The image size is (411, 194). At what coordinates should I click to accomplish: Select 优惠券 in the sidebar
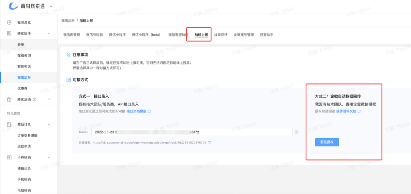pyautogui.click(x=22, y=88)
